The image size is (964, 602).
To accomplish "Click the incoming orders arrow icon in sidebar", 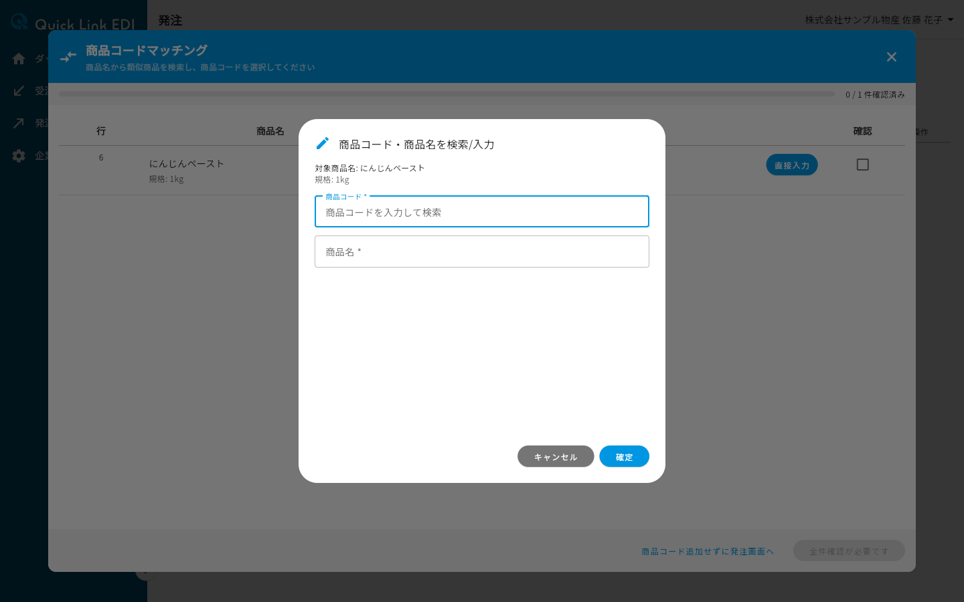I will click(19, 91).
